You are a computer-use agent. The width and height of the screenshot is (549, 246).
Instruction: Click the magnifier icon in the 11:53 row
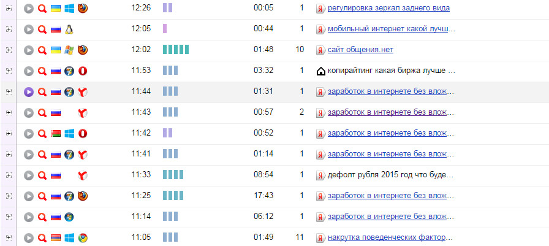42,72
